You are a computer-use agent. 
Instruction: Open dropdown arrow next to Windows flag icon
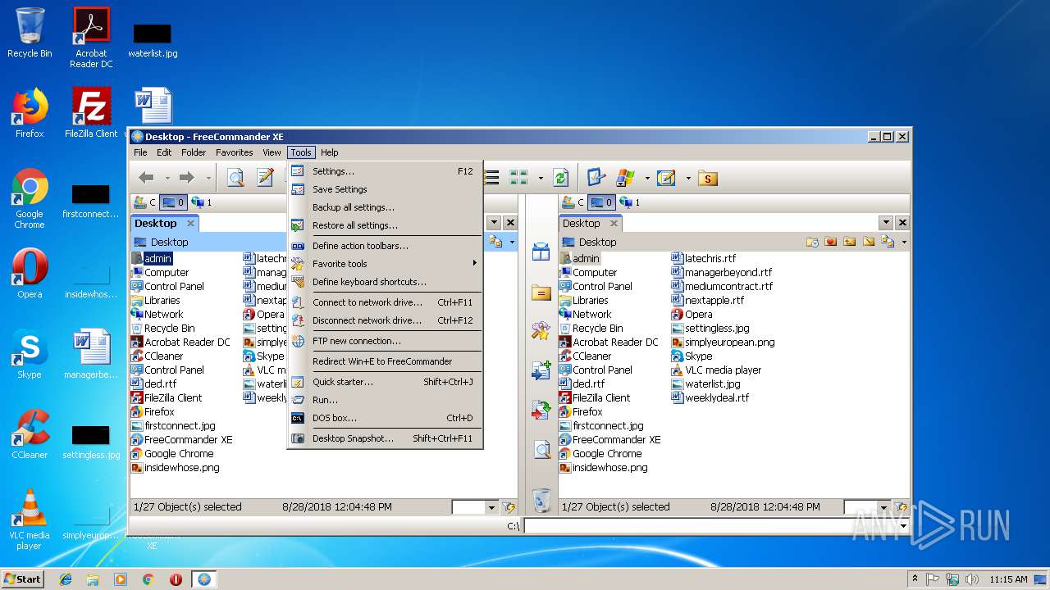coord(647,178)
